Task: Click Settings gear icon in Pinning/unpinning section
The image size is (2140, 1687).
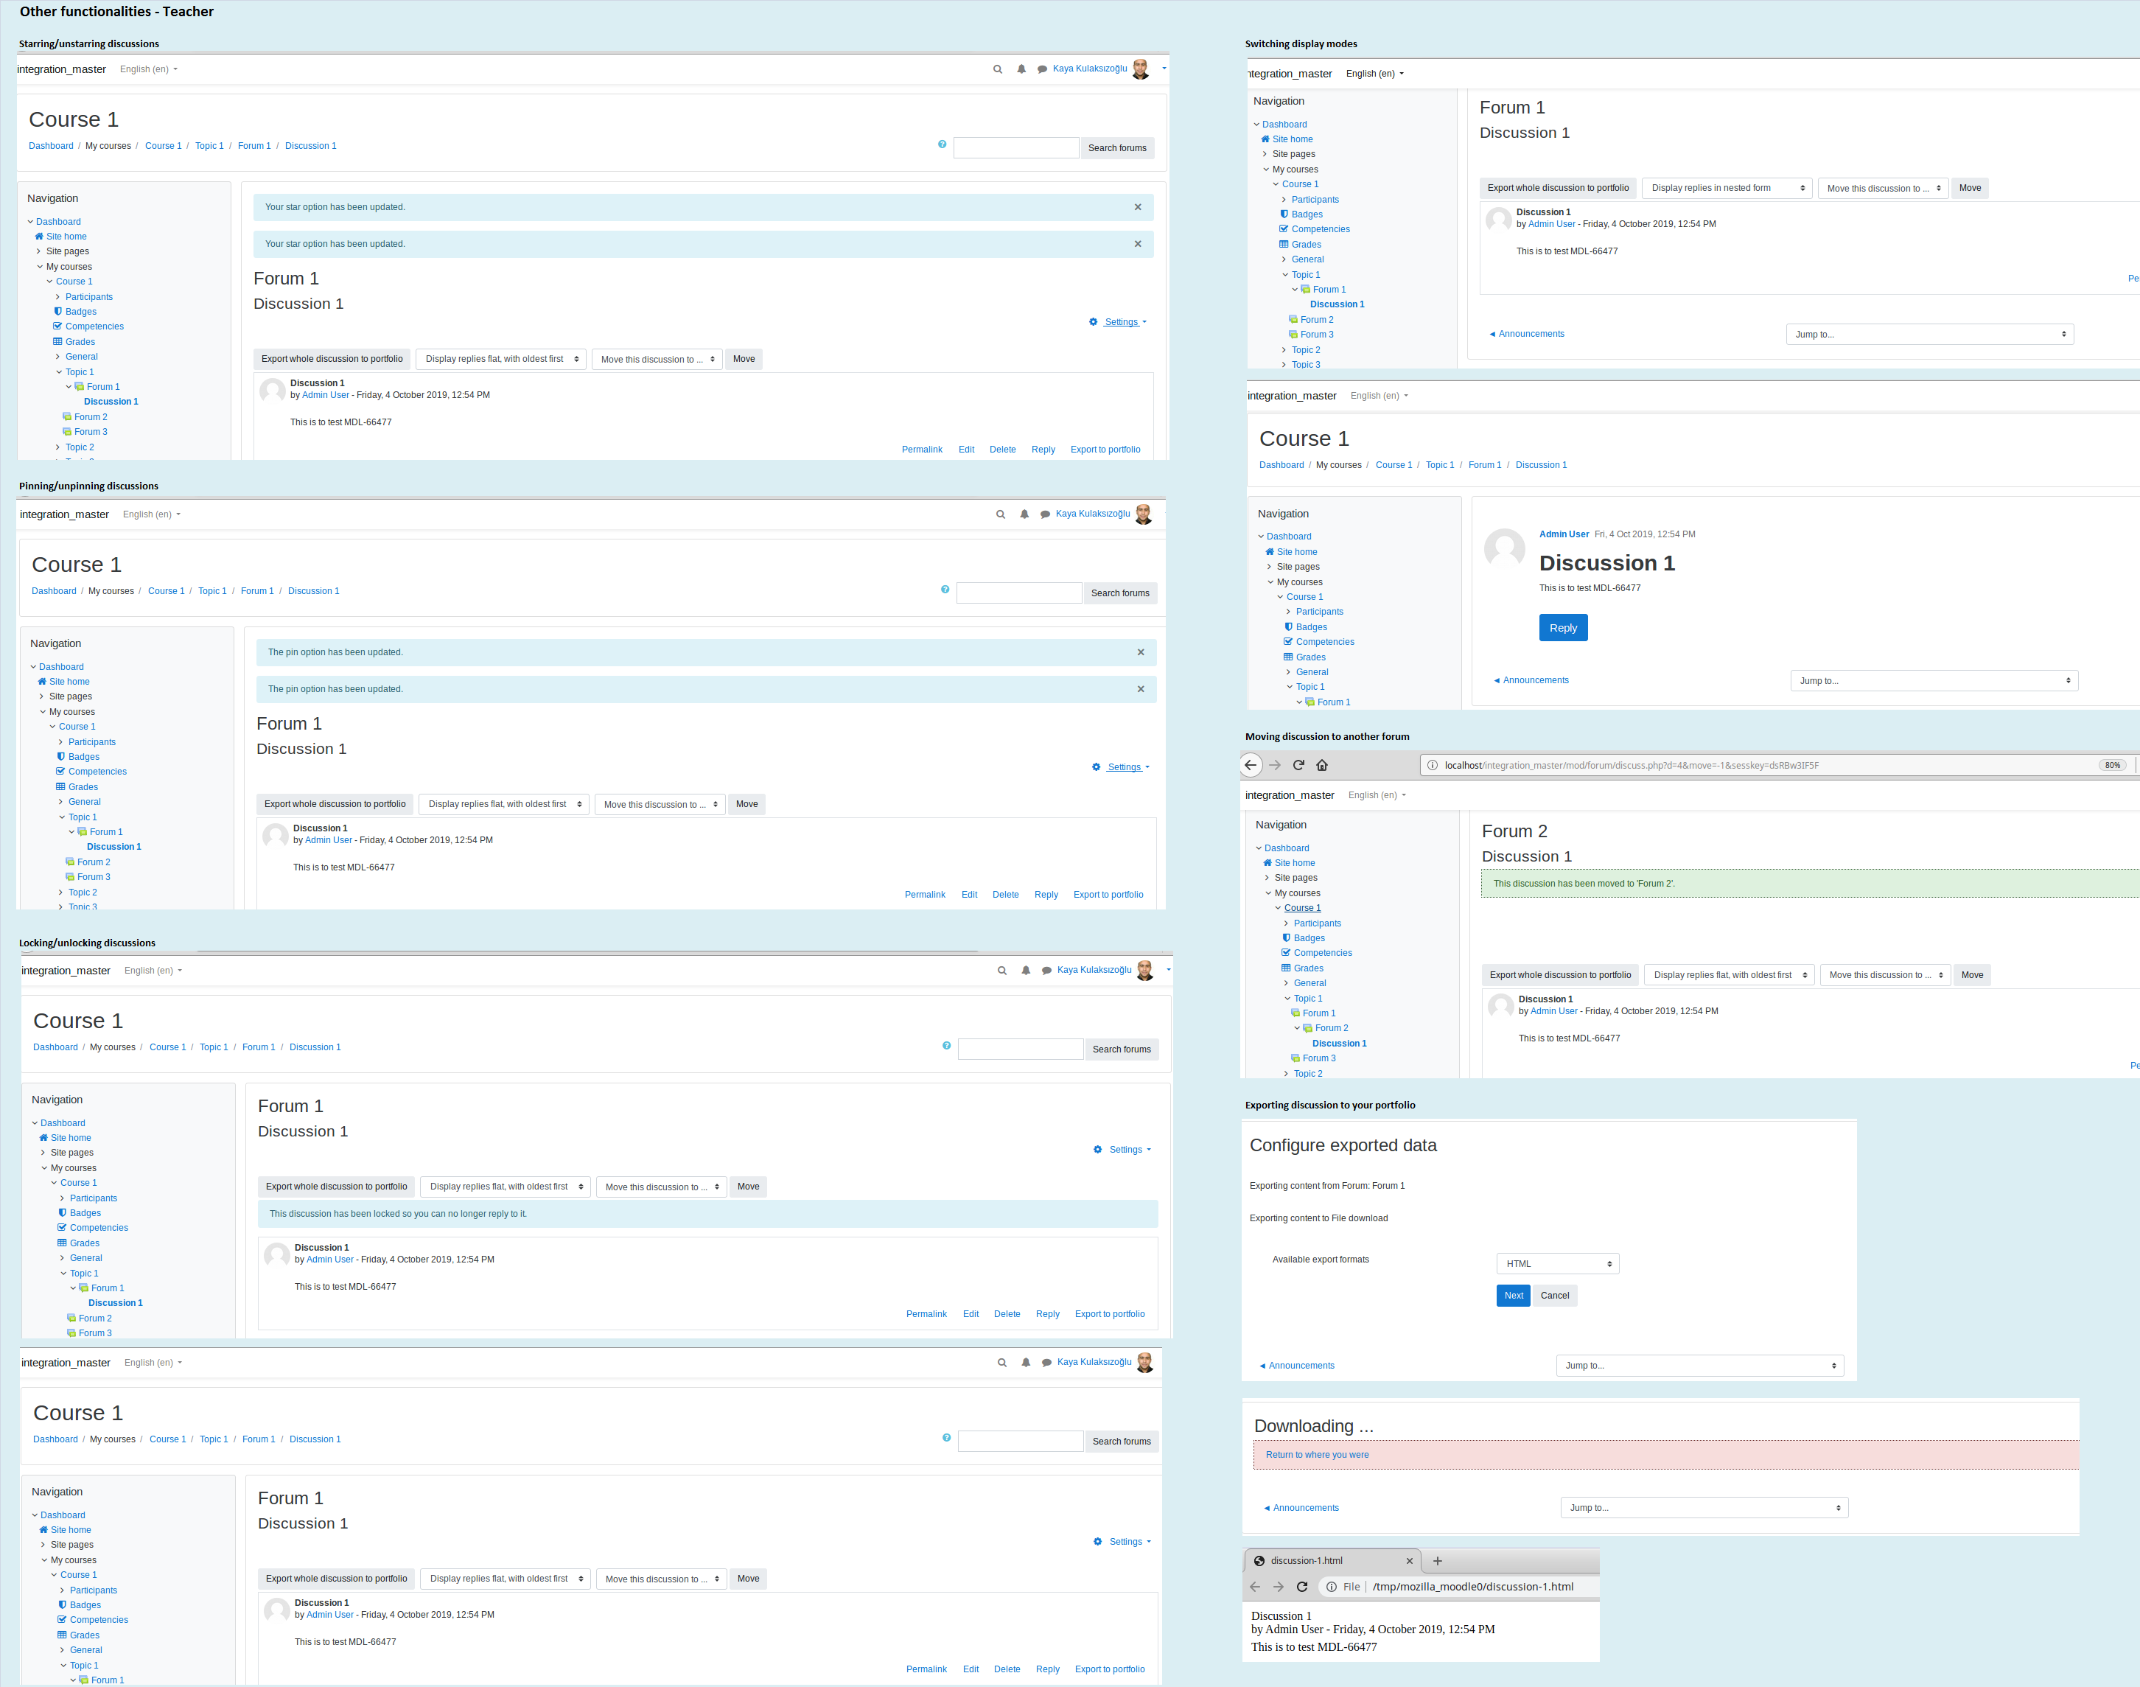Action: point(1097,767)
